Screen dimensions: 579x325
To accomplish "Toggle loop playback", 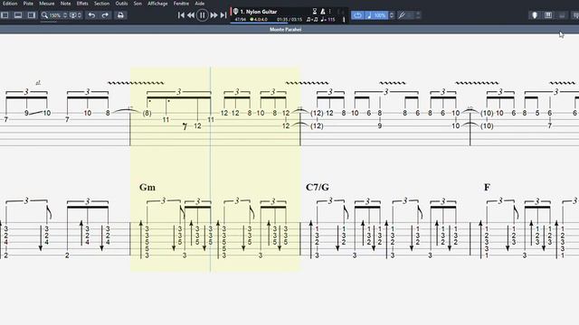I will pyautogui.click(x=357, y=15).
